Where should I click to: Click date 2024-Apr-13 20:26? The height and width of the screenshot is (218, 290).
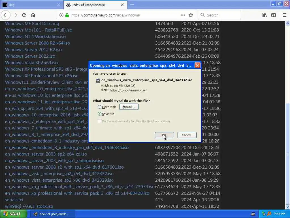(x=200, y=200)
